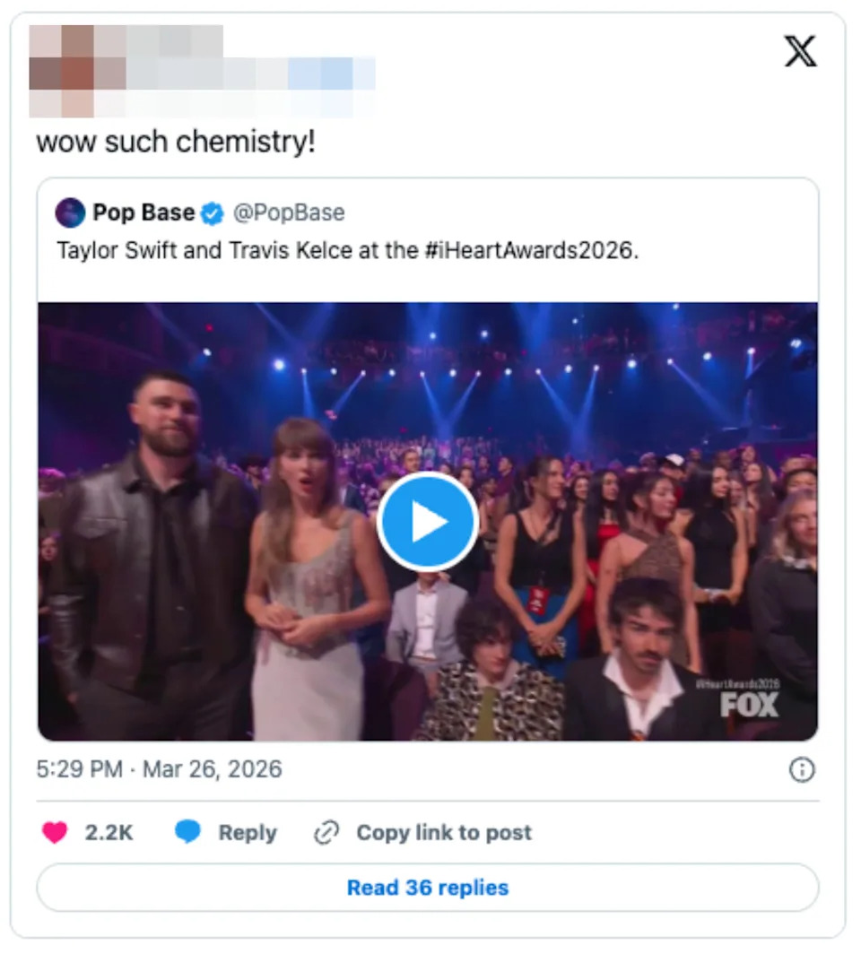Viewport: 861px width, 954px height.
Task: Click the Pop Base display name
Action: tap(142, 212)
